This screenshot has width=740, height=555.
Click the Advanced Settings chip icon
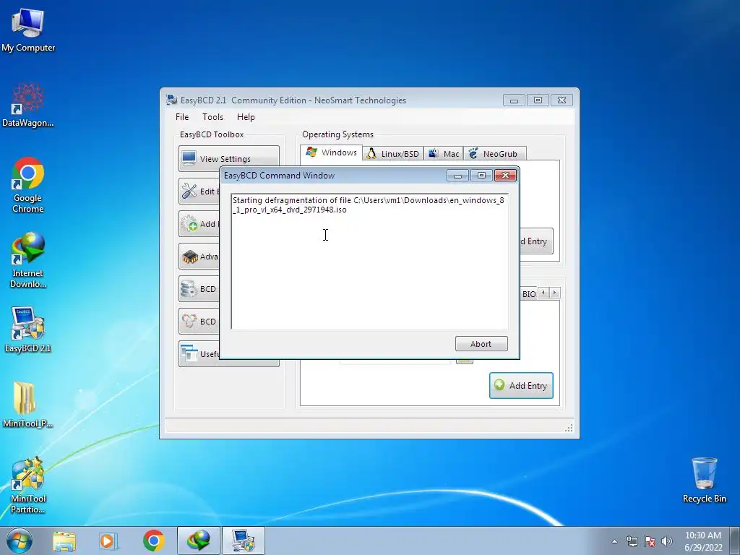189,257
